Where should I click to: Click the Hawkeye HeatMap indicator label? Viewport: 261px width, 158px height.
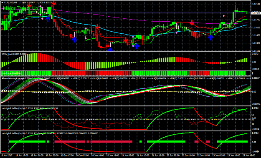click(11, 73)
